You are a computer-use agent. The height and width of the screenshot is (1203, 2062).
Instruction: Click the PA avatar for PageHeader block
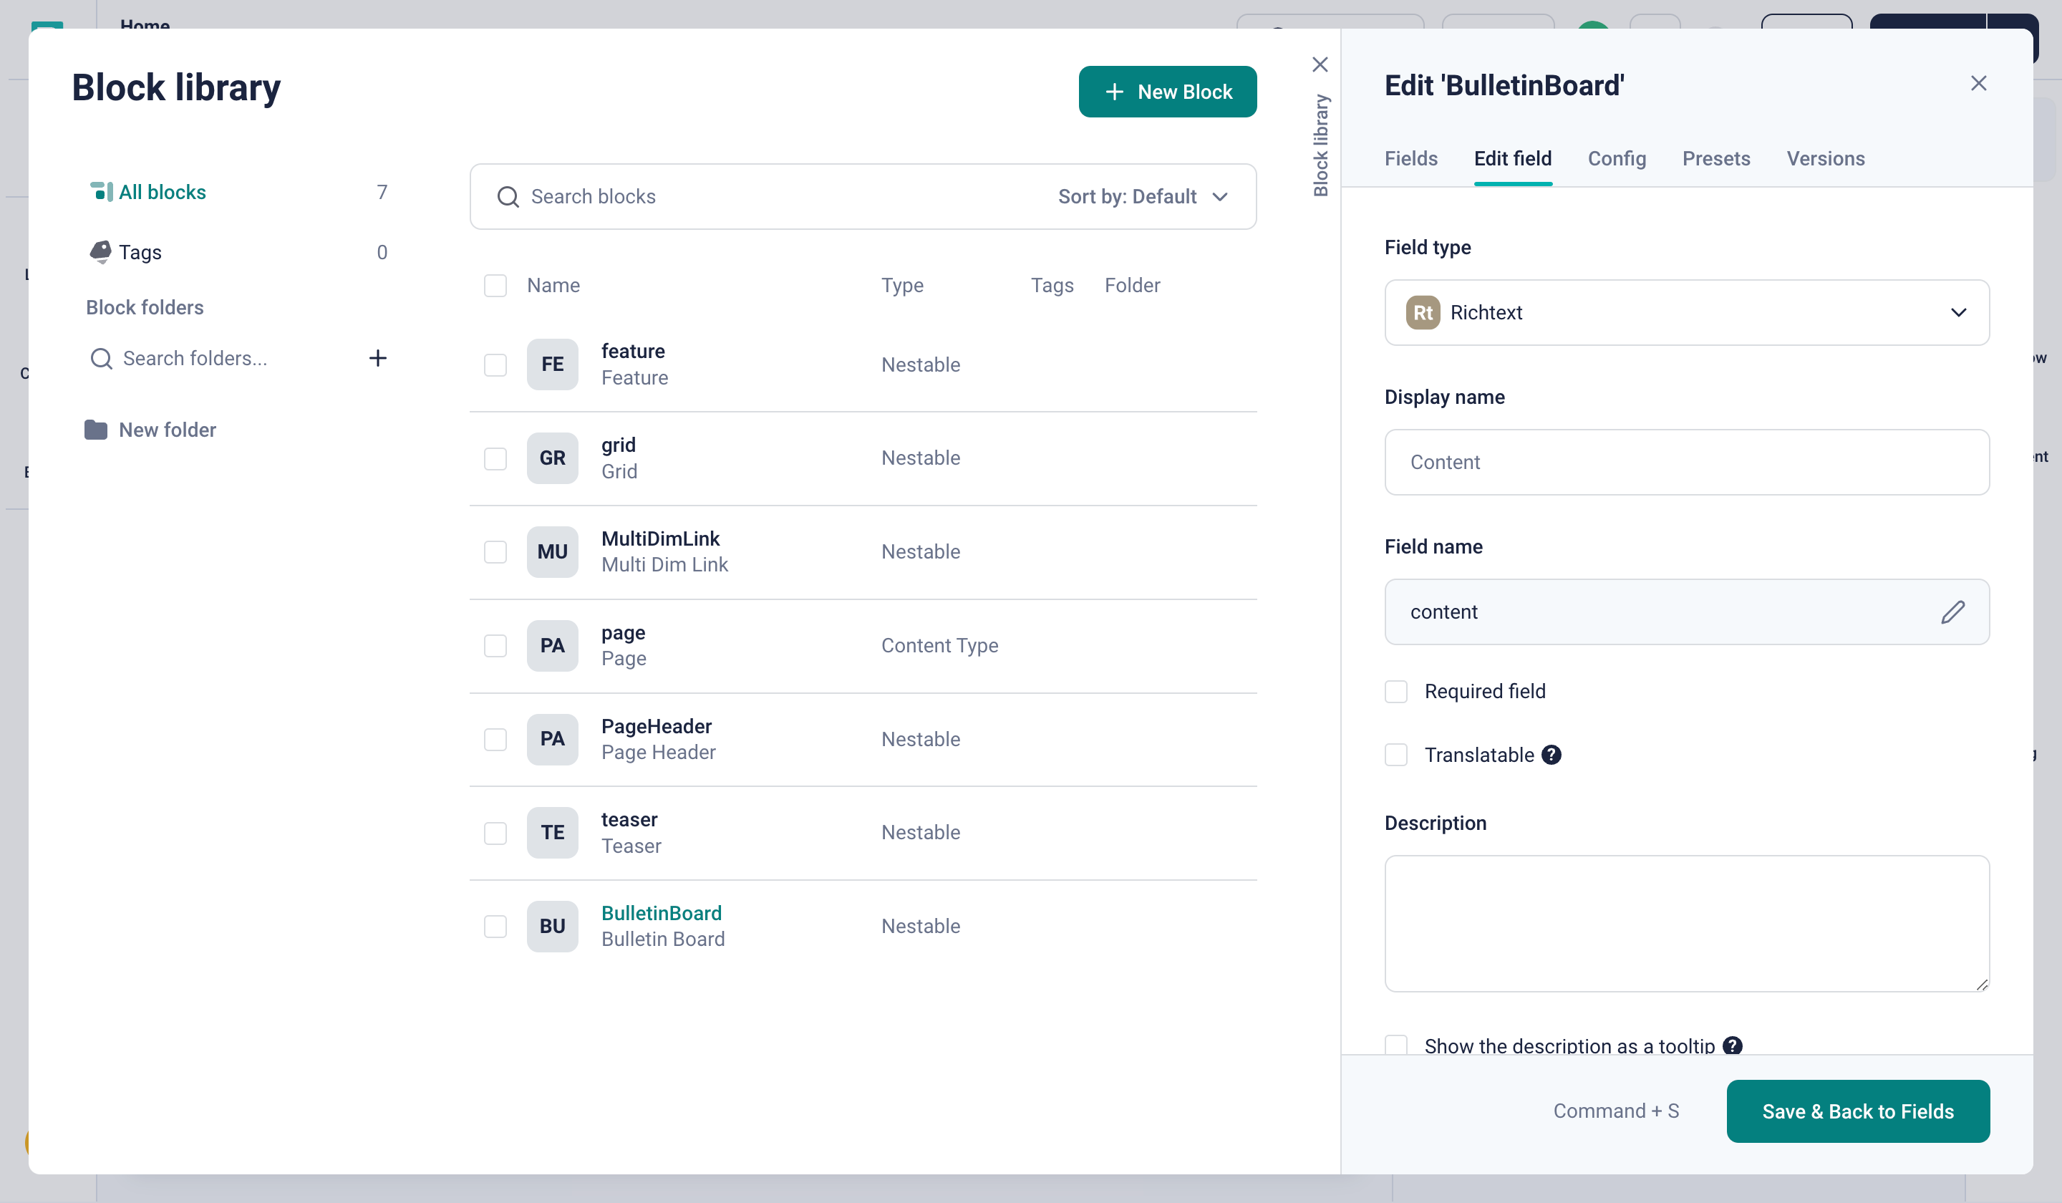(x=552, y=739)
